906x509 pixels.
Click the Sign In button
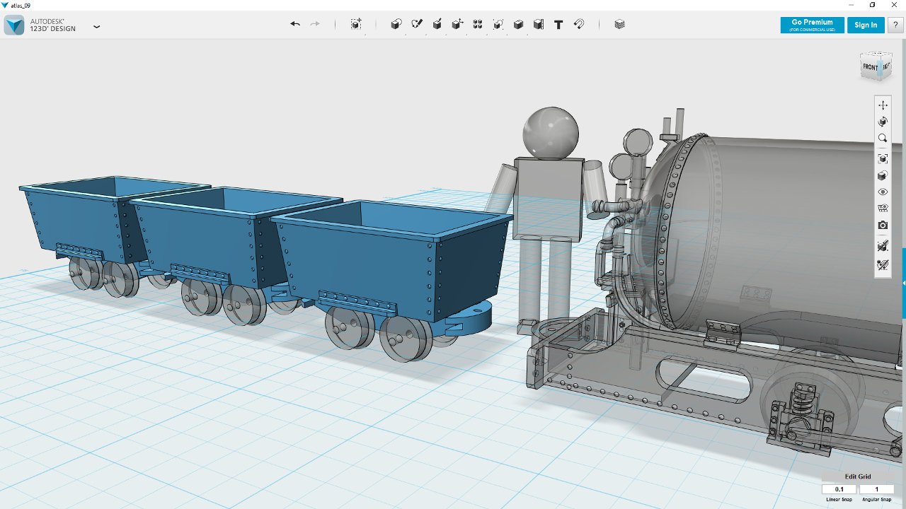(x=866, y=25)
